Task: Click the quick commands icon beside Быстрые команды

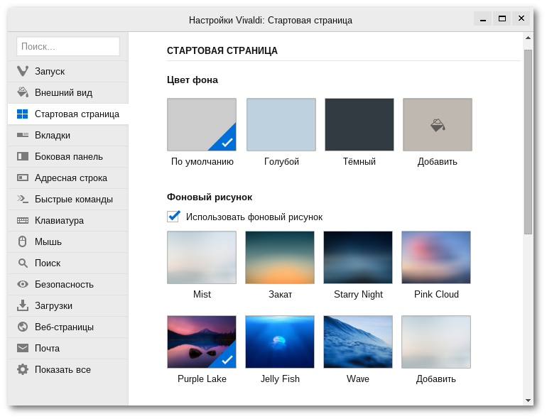Action: 23,199
